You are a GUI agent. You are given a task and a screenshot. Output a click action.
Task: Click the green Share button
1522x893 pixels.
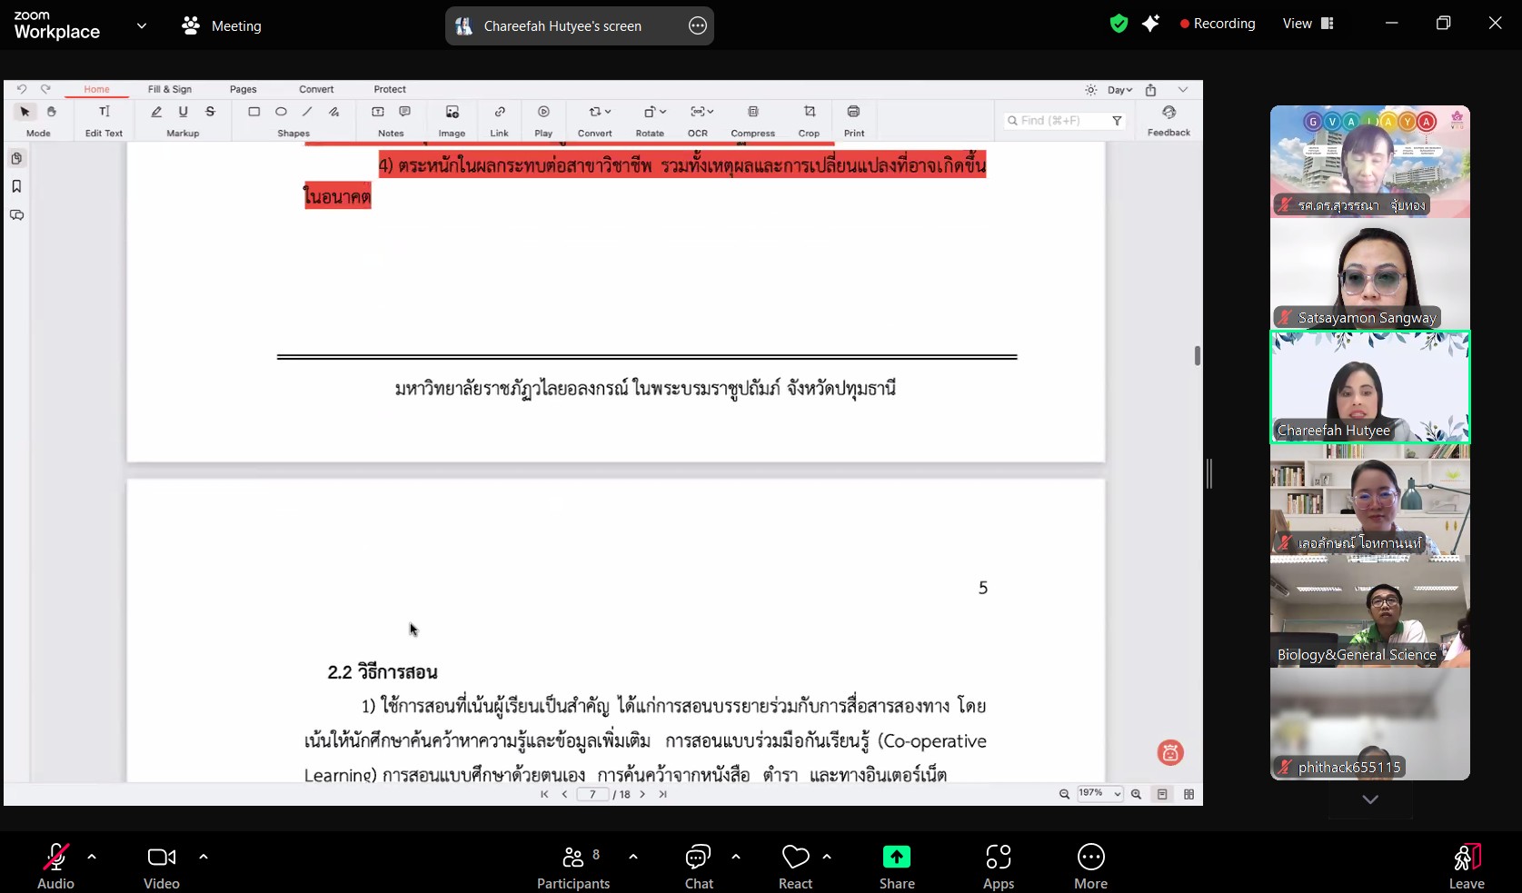coord(896,858)
